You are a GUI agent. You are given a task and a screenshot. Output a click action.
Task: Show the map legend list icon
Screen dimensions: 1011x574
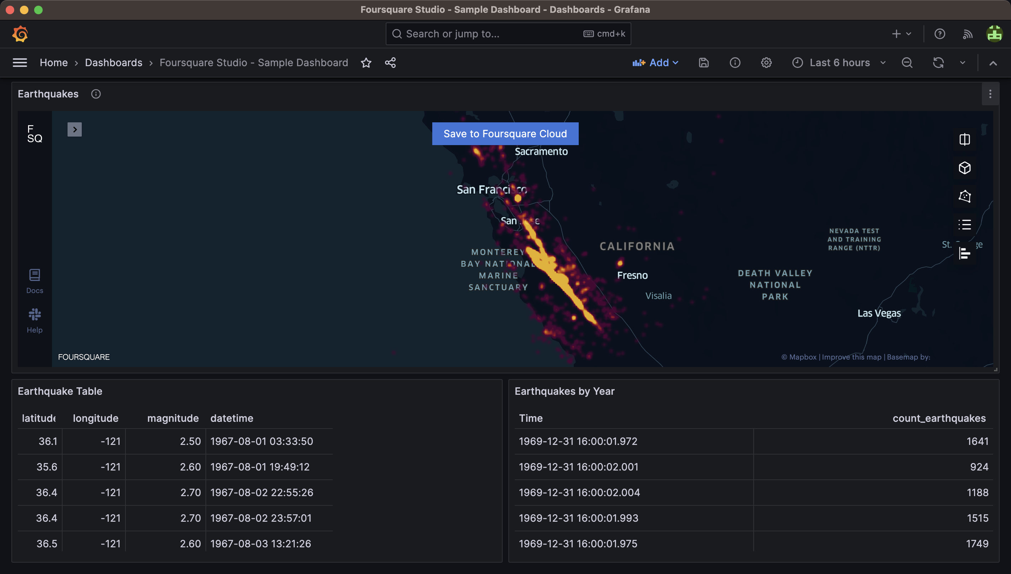point(964,224)
